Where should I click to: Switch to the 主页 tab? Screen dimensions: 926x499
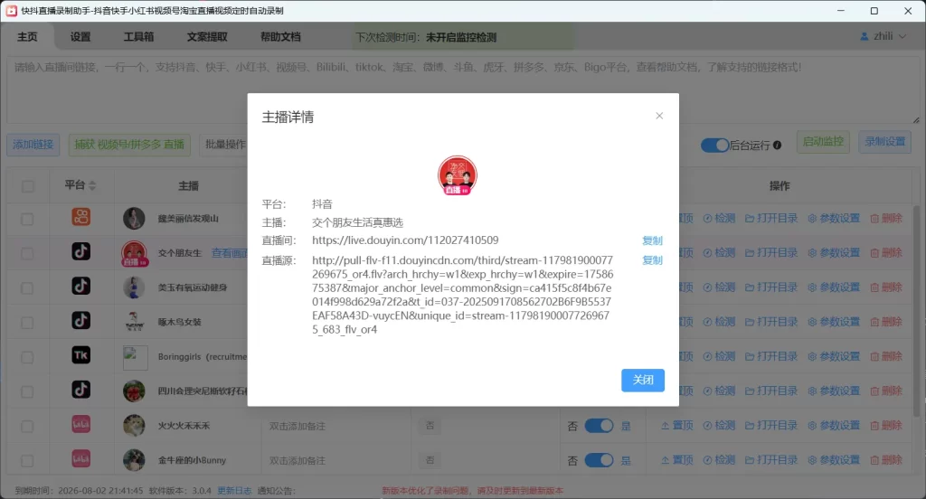pyautogui.click(x=27, y=37)
